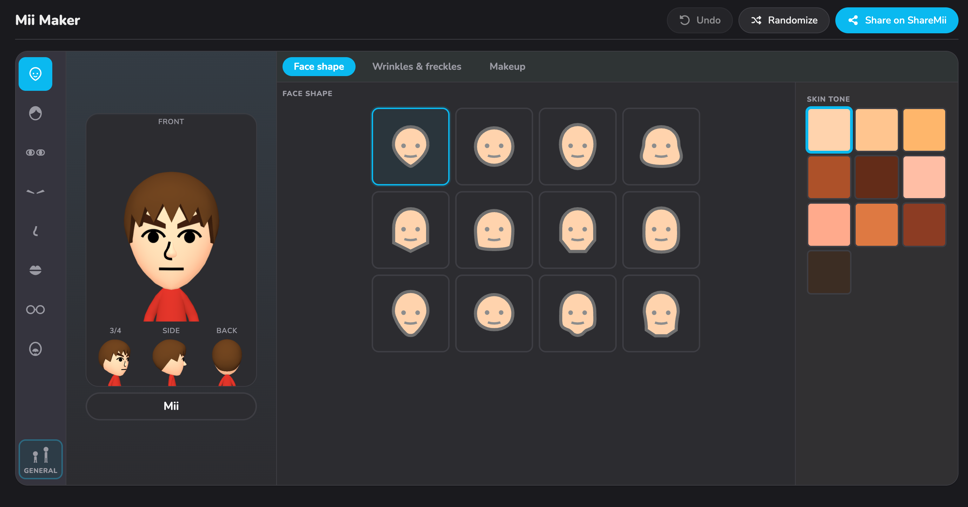Image resolution: width=968 pixels, height=507 pixels.
Task: Pick the second face shape in third row
Action: 494,313
